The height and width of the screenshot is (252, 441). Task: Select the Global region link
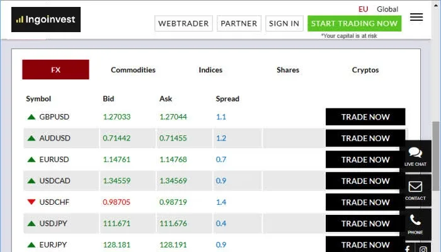(x=387, y=9)
